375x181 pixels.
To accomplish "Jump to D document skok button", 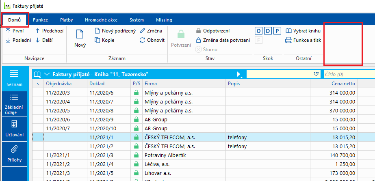I will tap(268, 31).
